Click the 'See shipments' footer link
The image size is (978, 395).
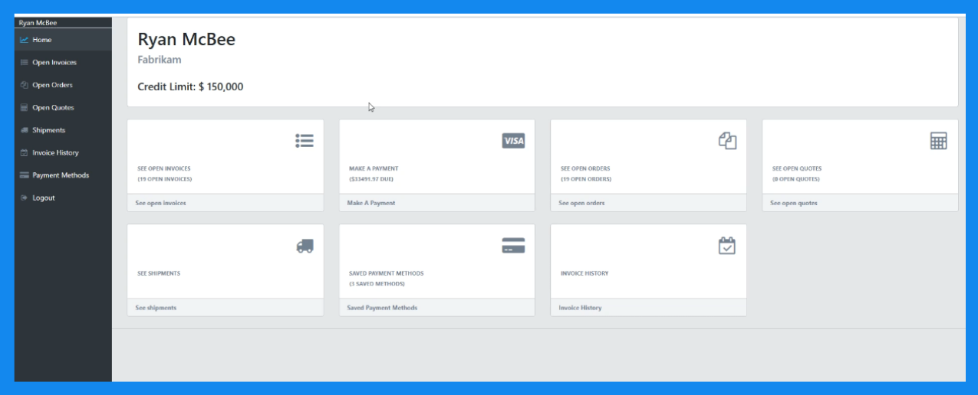156,308
